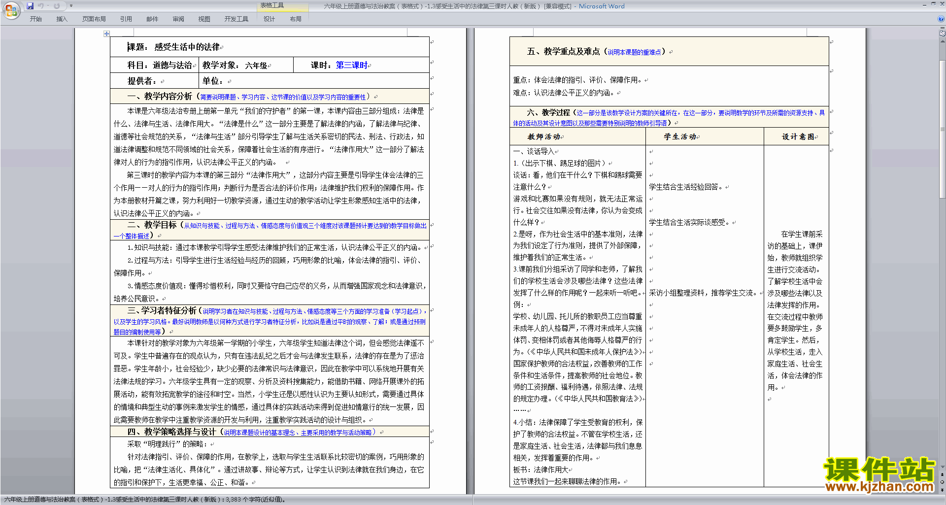Click the Next Page double-arrow button
The height and width of the screenshot is (505, 946).
pyautogui.click(x=942, y=490)
